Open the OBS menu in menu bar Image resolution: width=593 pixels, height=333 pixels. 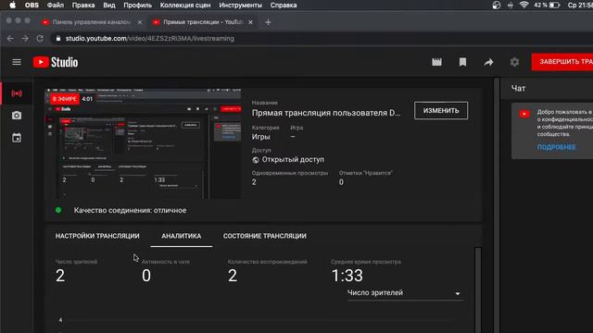pos(32,6)
